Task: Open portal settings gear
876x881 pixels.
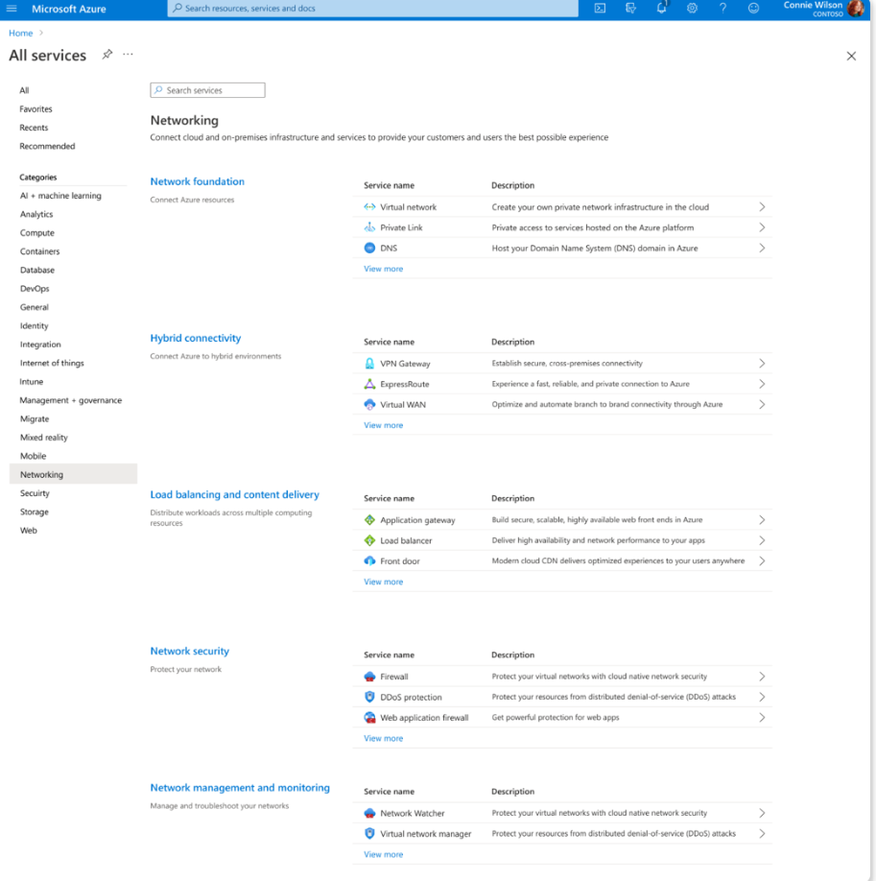Action: coord(692,9)
